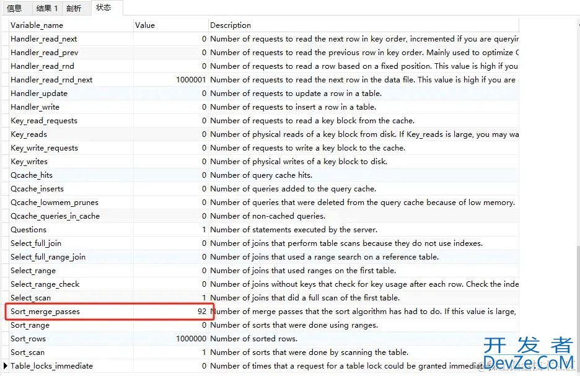
Task: Select 'Number of sorts that were done using ranges.'
Action: coord(294,325)
